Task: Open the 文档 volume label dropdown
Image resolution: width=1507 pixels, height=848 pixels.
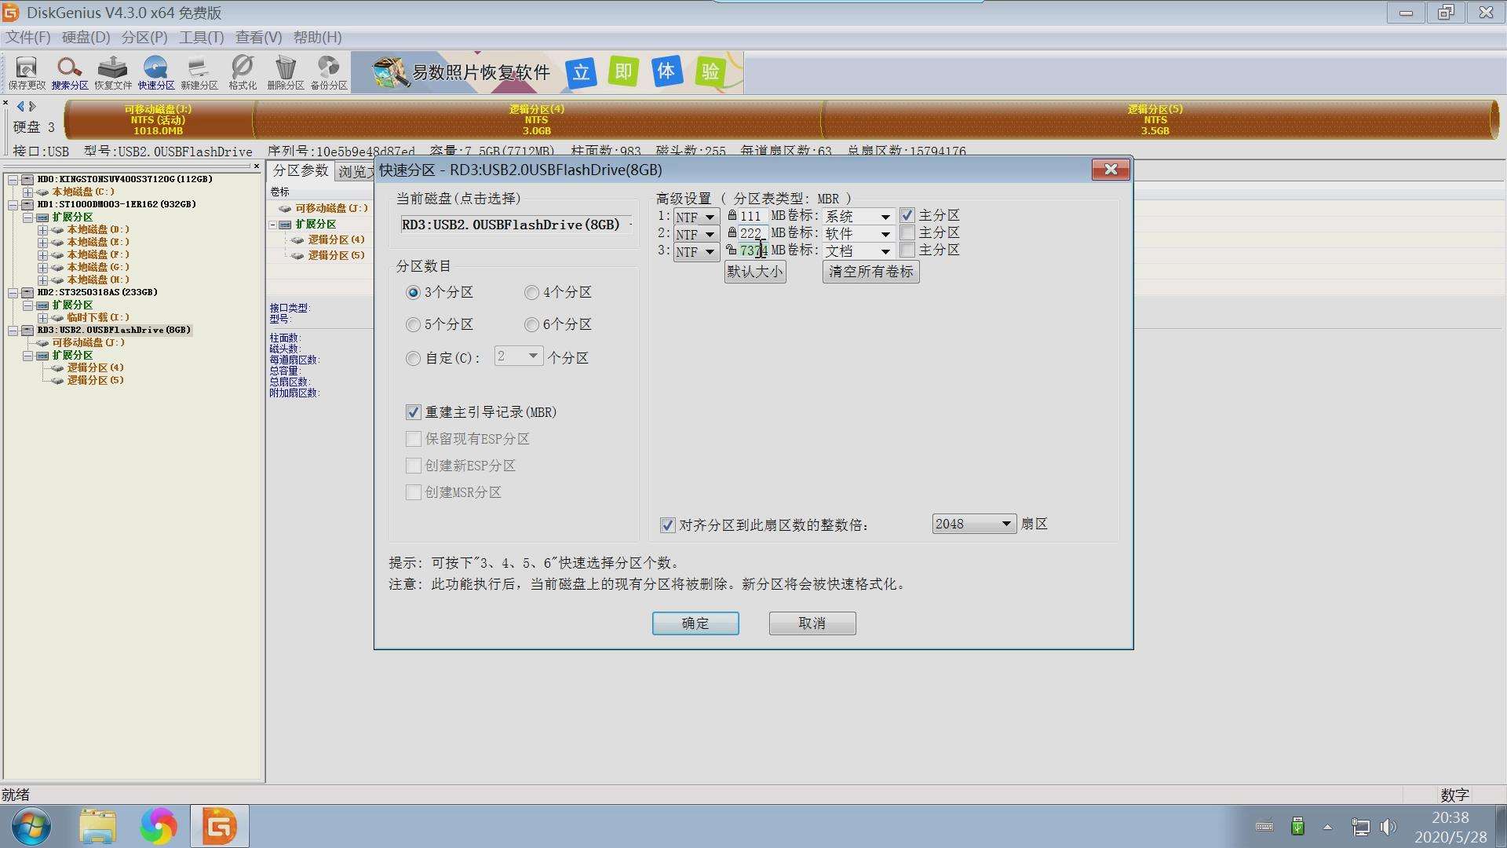Action: [x=884, y=250]
